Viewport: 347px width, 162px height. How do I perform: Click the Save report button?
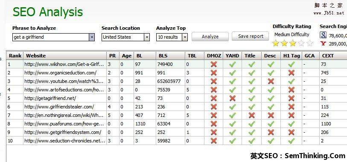(x=251, y=36)
